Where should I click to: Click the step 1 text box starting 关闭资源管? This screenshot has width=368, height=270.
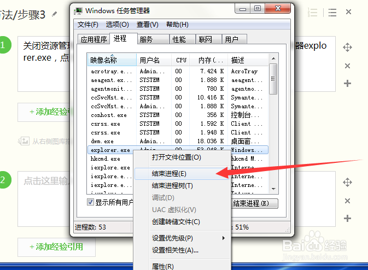click(45, 64)
